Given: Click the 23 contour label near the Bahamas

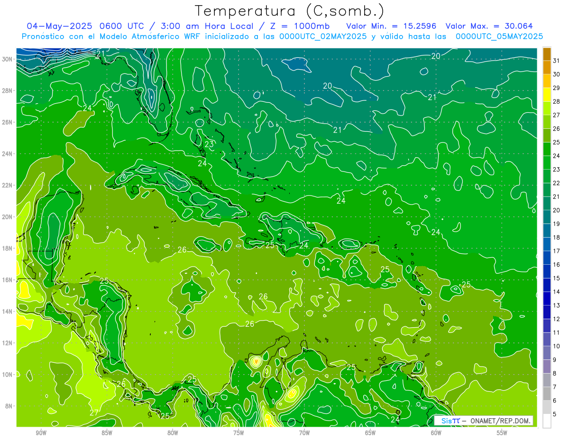Looking at the screenshot, I should pyautogui.click(x=209, y=144).
